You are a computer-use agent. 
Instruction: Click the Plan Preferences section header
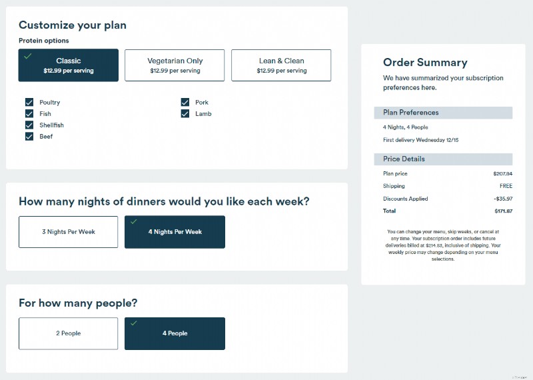[443, 113]
